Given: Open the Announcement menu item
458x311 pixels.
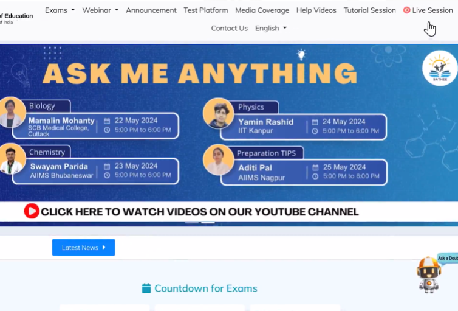Looking at the screenshot, I should (151, 10).
